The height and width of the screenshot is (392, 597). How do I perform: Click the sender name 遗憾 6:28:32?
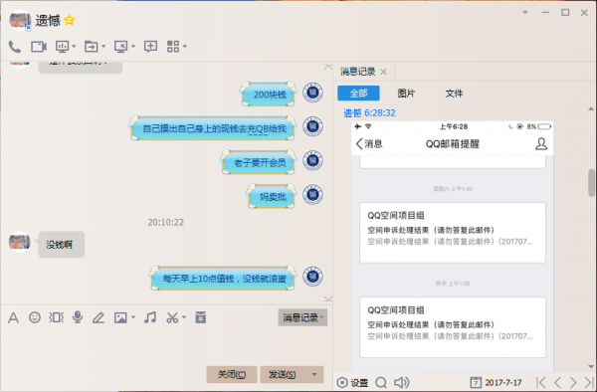pyautogui.click(x=370, y=113)
